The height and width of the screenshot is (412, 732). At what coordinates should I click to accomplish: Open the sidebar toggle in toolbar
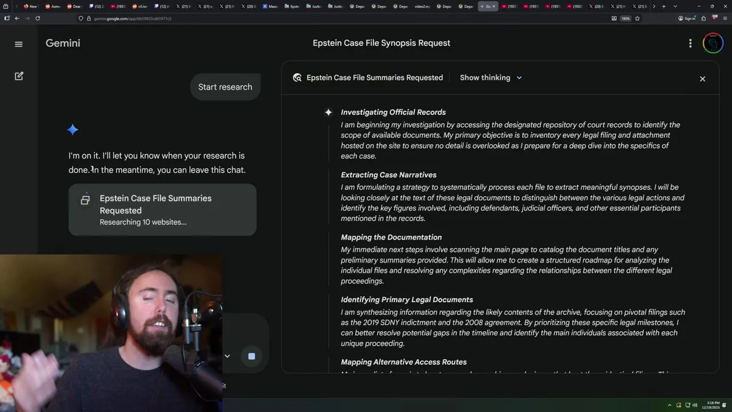(7, 18)
